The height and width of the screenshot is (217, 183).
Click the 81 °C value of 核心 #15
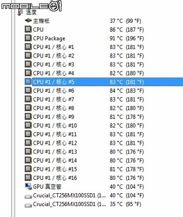[x=127, y=169]
